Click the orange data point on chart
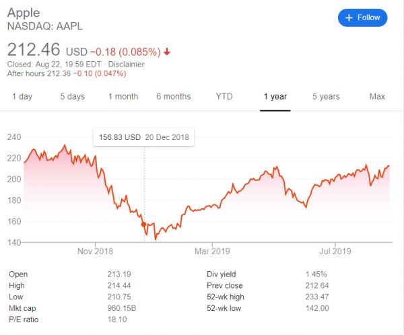 click(143, 225)
